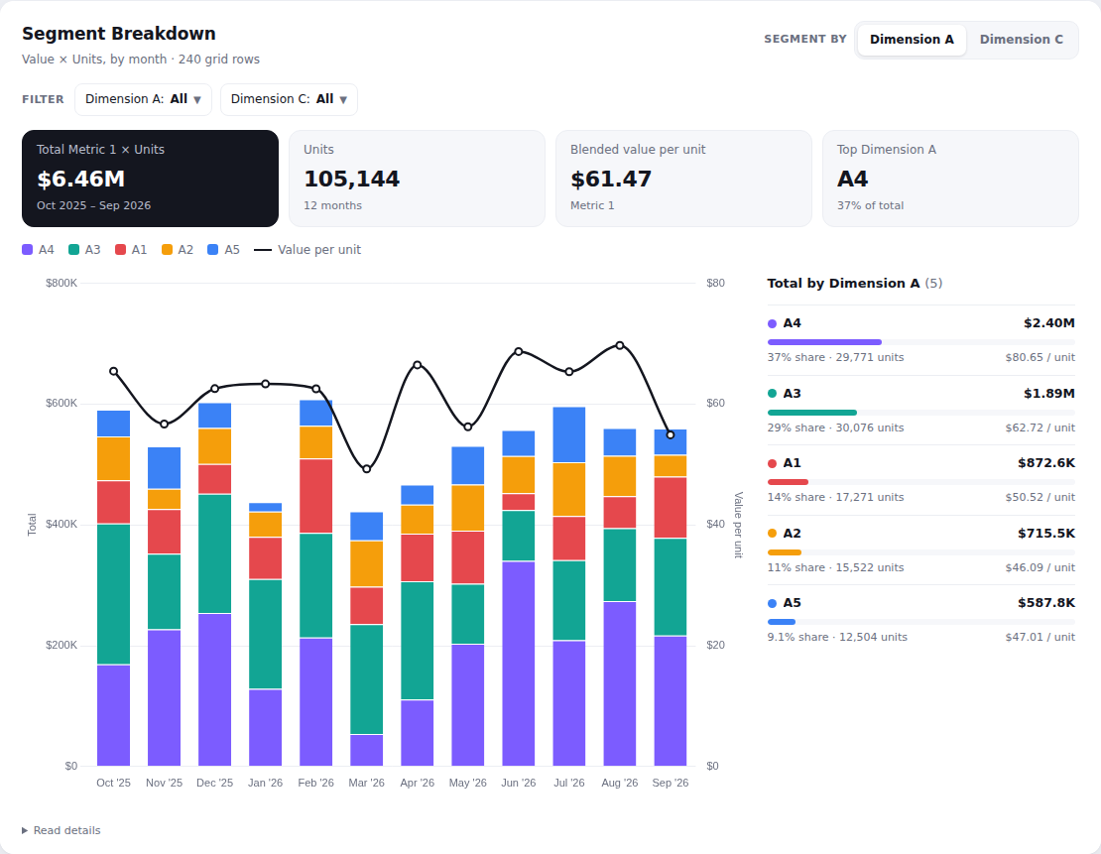The width and height of the screenshot is (1101, 854).
Task: Toggle A5 series in chart legend
Action: (x=223, y=249)
